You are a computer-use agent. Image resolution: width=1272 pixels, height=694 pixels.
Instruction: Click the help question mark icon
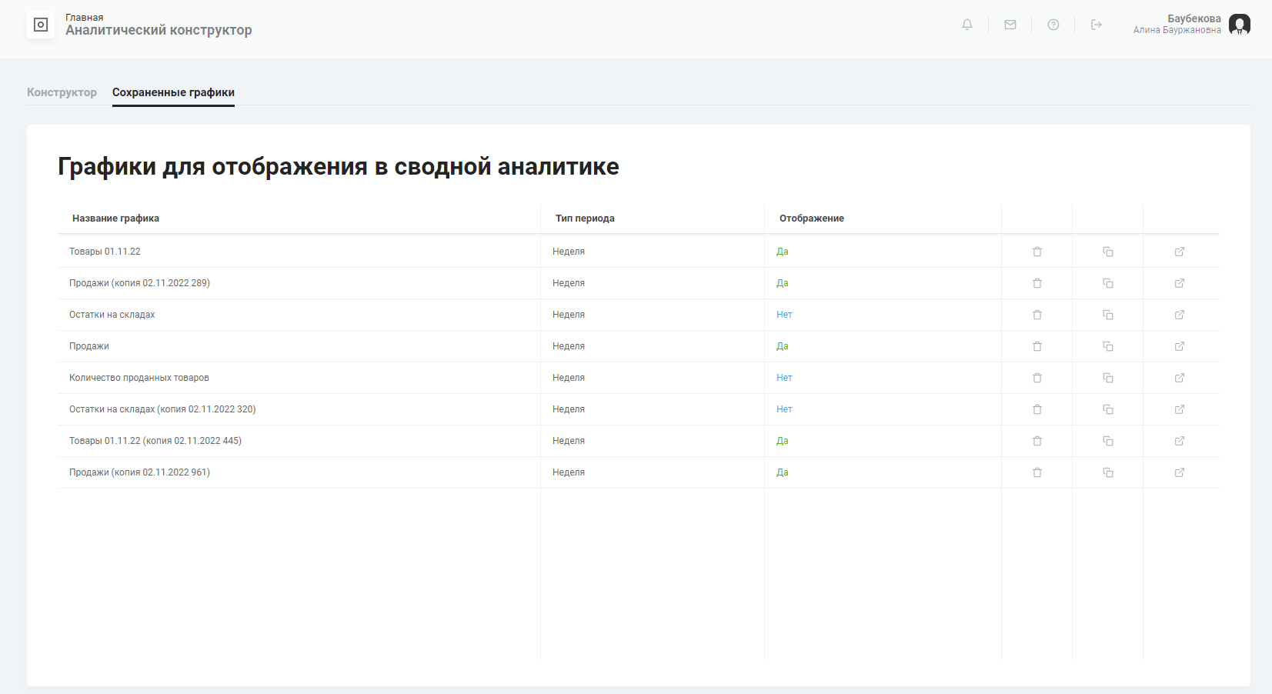[x=1053, y=24]
